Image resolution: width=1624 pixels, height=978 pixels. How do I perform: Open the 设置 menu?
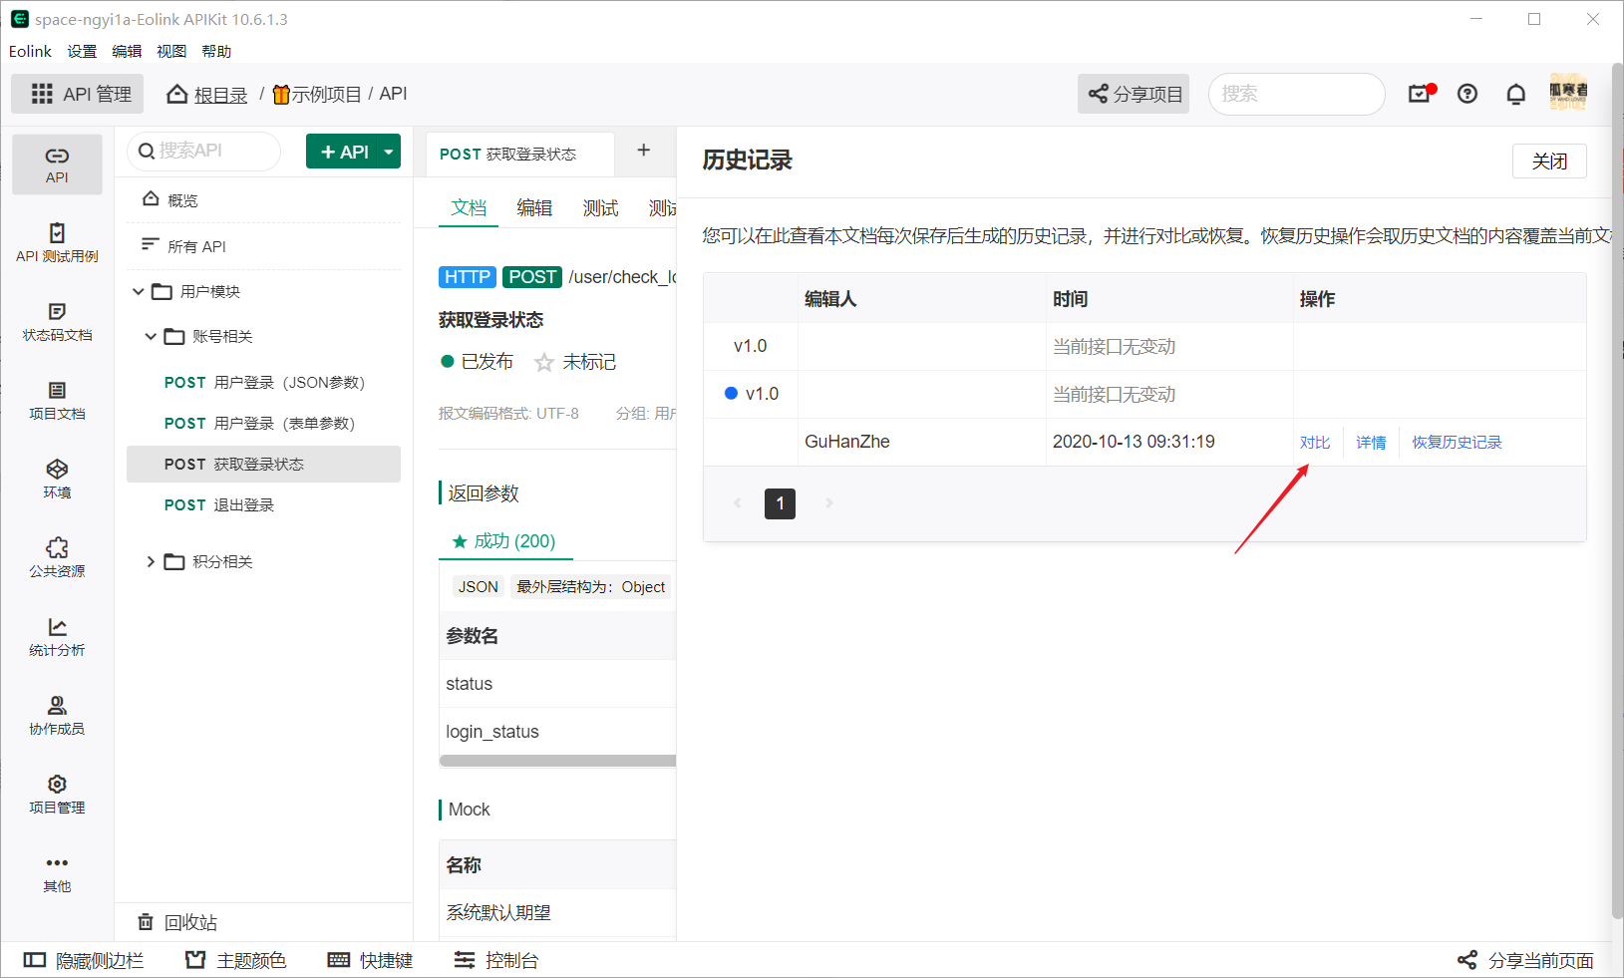pyautogui.click(x=82, y=51)
